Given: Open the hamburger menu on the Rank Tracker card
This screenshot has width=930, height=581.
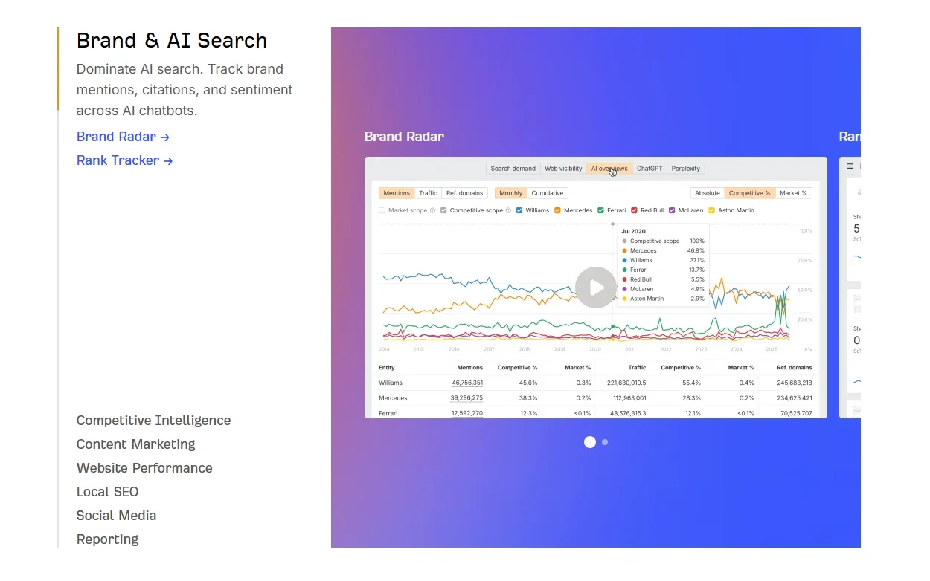Looking at the screenshot, I should click(x=849, y=166).
